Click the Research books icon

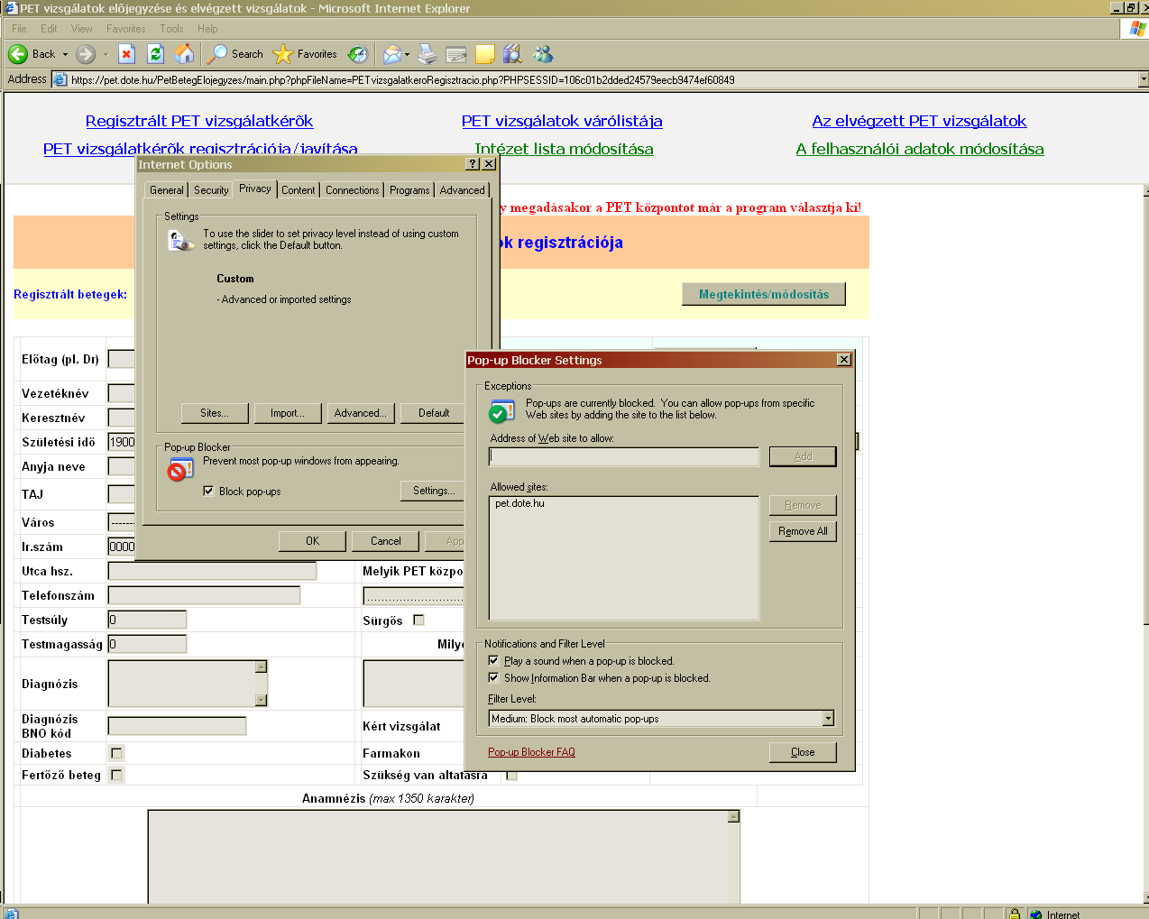(512, 54)
